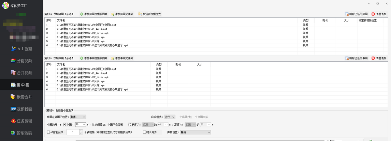Open the 视频封面 section

[x=22, y=109]
